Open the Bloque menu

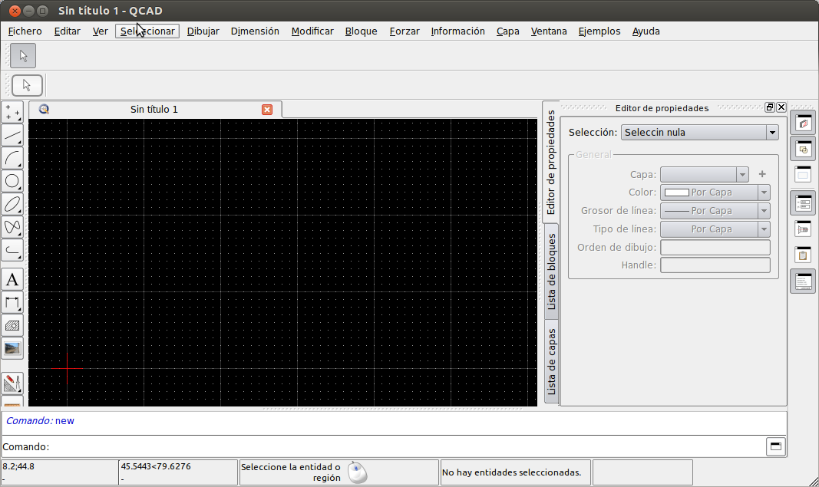pos(361,31)
